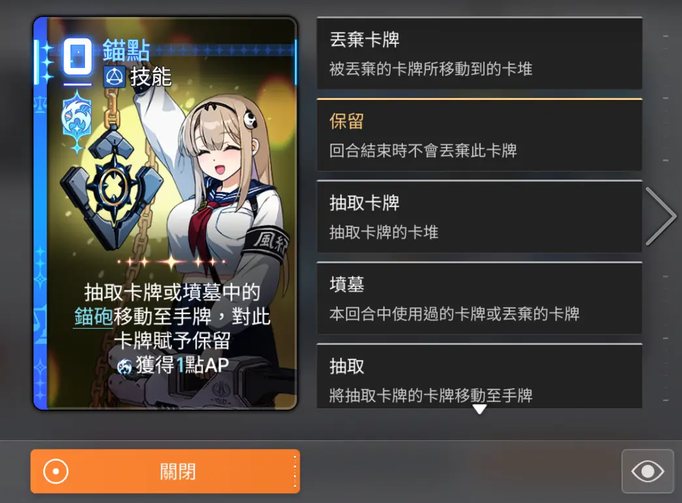Click the 錨點 card title
682x503 pixels.
pos(127,50)
